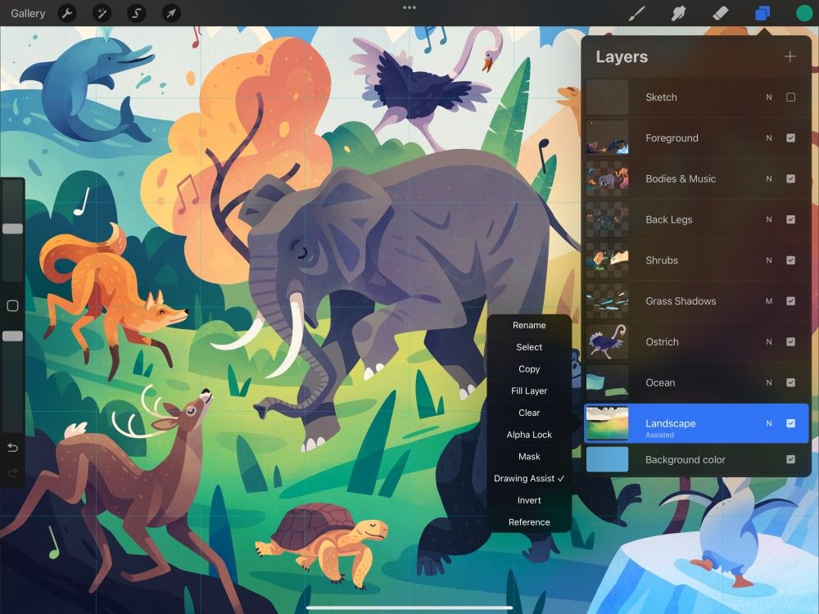
Task: Open the Selection tool
Action: (136, 13)
